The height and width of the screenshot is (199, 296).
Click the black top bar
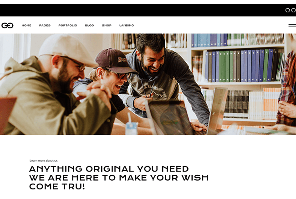pos(148,10)
